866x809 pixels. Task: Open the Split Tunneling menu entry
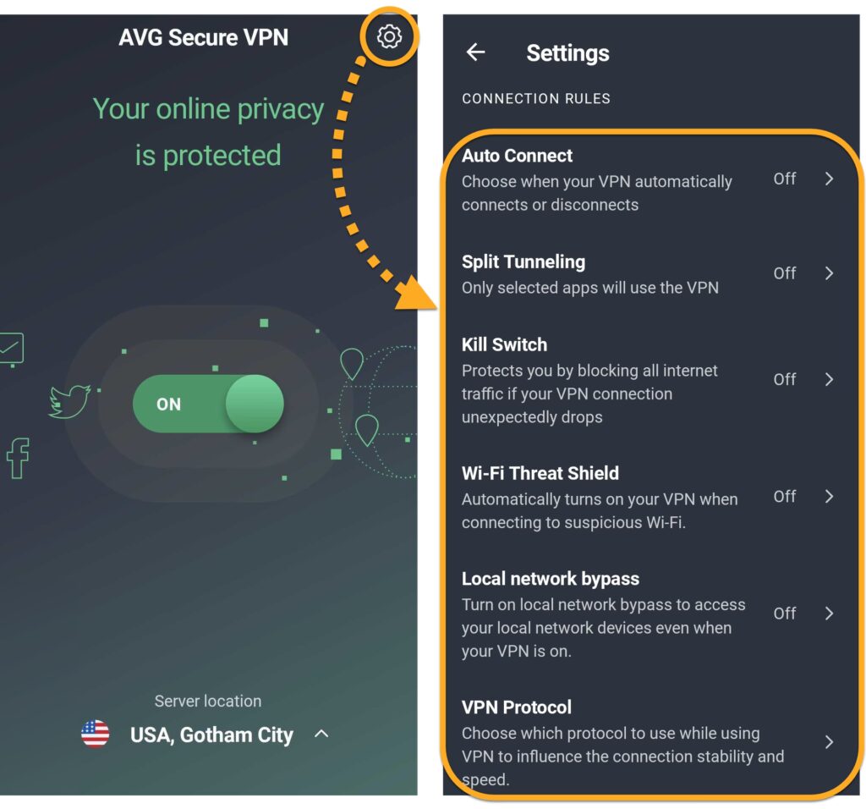coord(649,273)
